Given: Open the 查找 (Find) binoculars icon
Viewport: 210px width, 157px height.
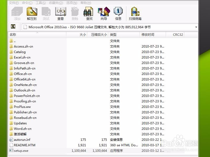Looking at the screenshot, I should (88, 11).
